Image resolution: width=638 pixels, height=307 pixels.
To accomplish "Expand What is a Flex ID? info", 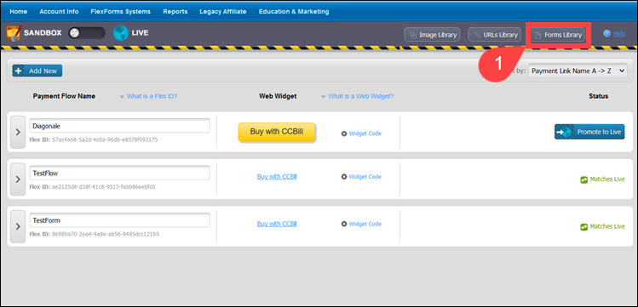I will pos(148,96).
